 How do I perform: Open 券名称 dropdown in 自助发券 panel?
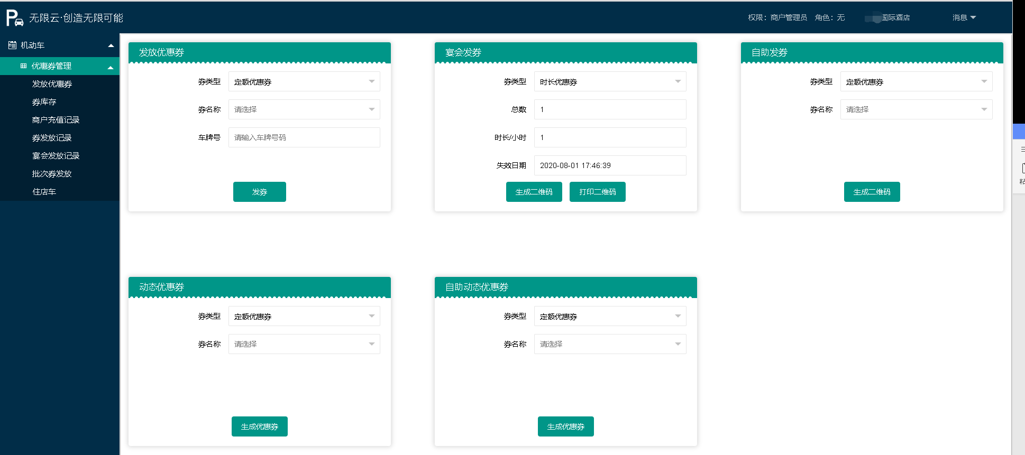tap(916, 109)
